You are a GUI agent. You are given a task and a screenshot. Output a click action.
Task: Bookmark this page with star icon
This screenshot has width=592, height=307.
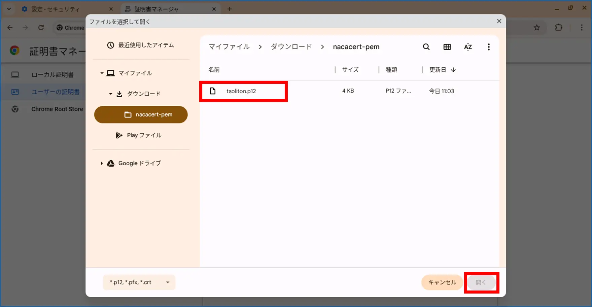pyautogui.click(x=537, y=28)
